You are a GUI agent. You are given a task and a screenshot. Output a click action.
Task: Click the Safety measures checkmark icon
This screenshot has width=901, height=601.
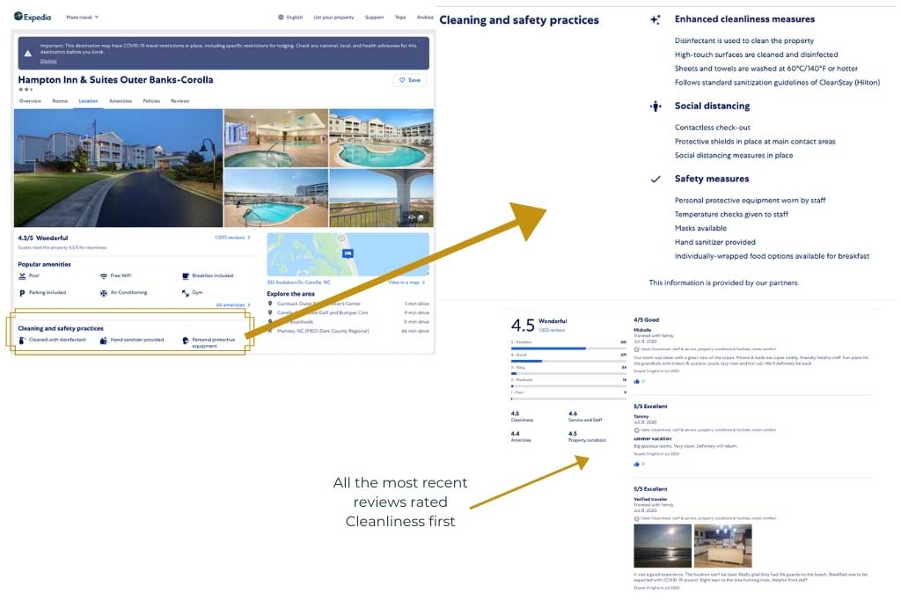tap(655, 179)
